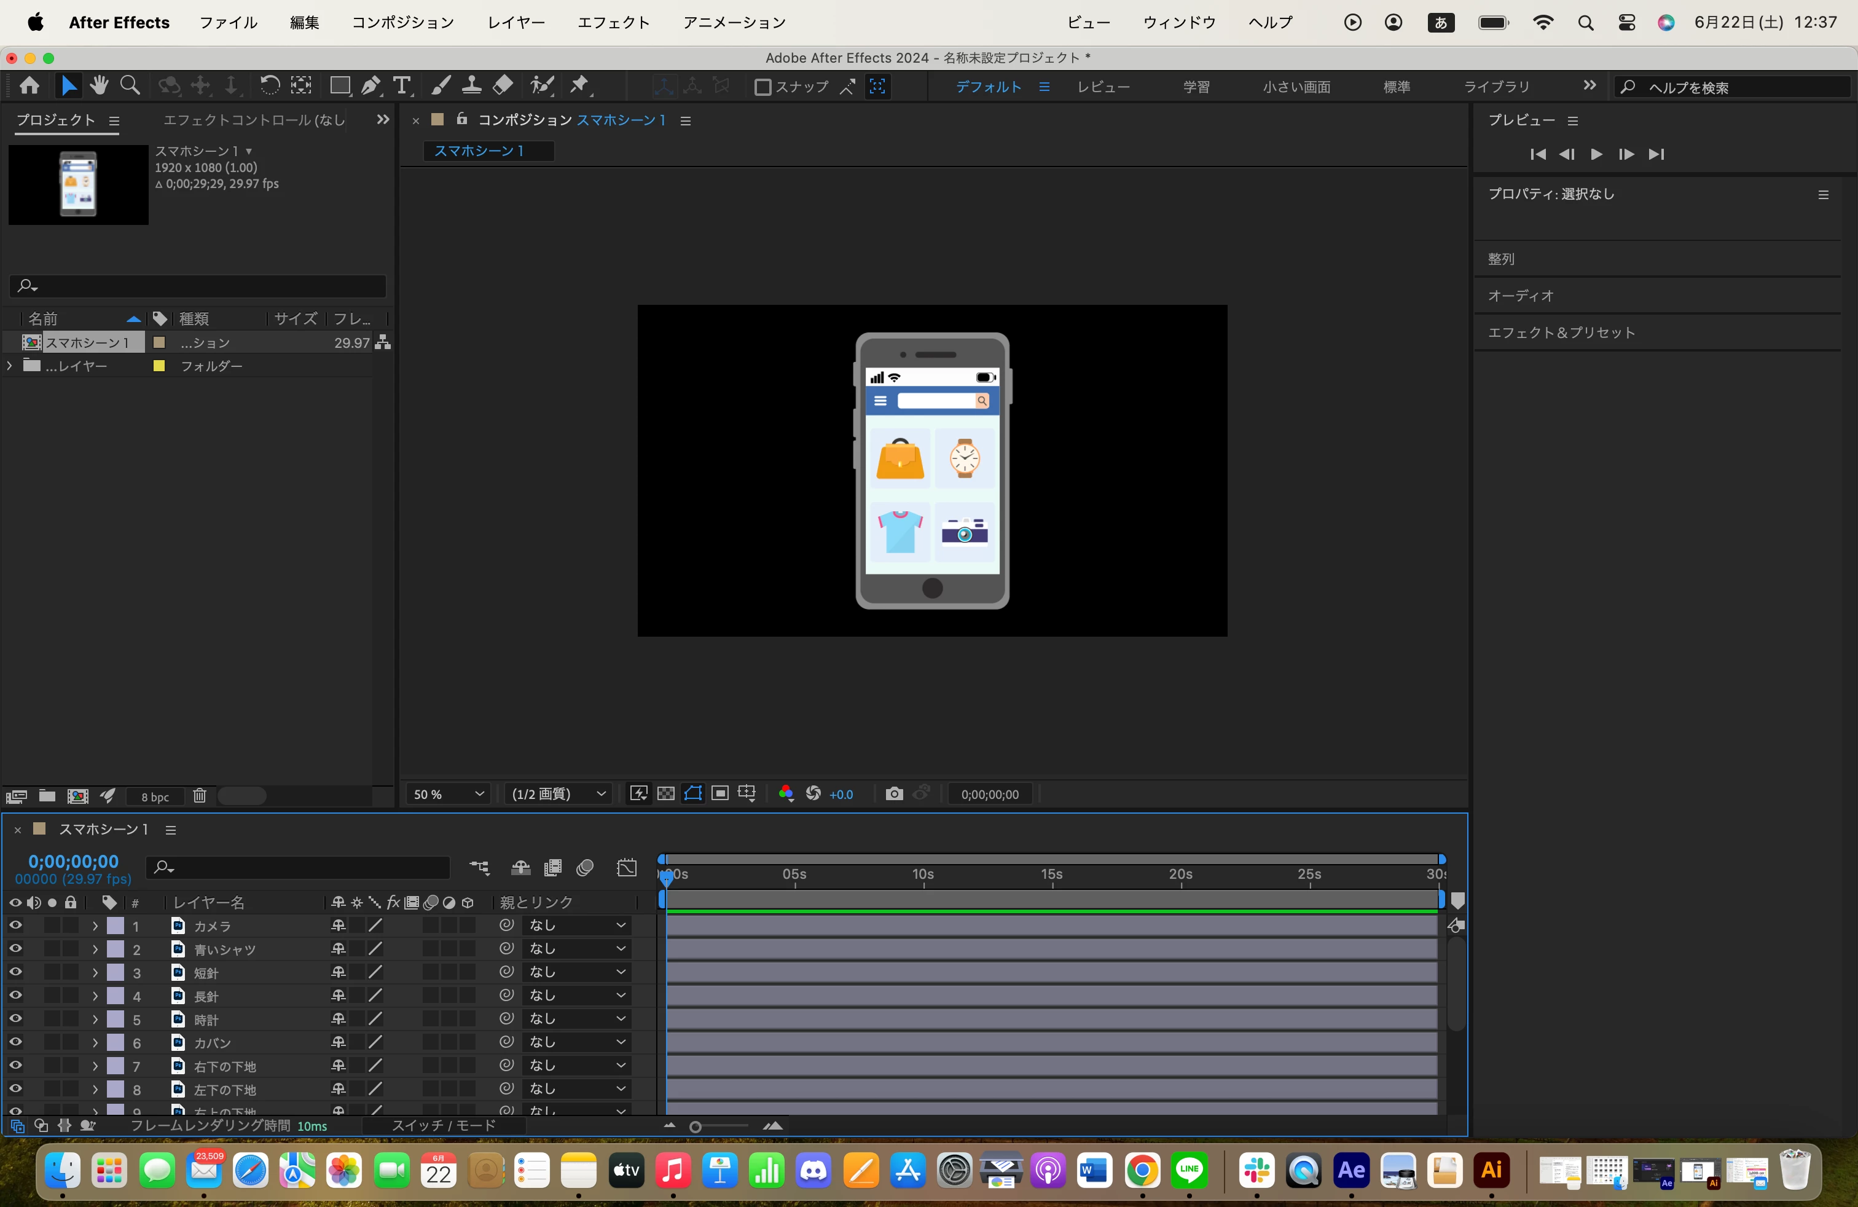The height and width of the screenshot is (1207, 1858).
Task: Pick the Rotation tool
Action: pyautogui.click(x=269, y=86)
